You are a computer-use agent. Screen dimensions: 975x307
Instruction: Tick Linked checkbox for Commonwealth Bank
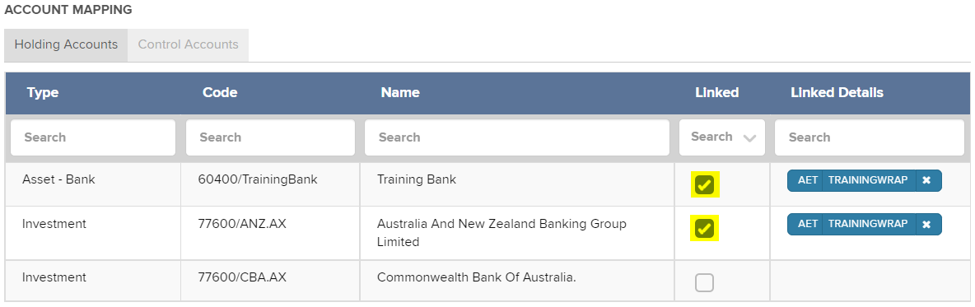point(704,283)
